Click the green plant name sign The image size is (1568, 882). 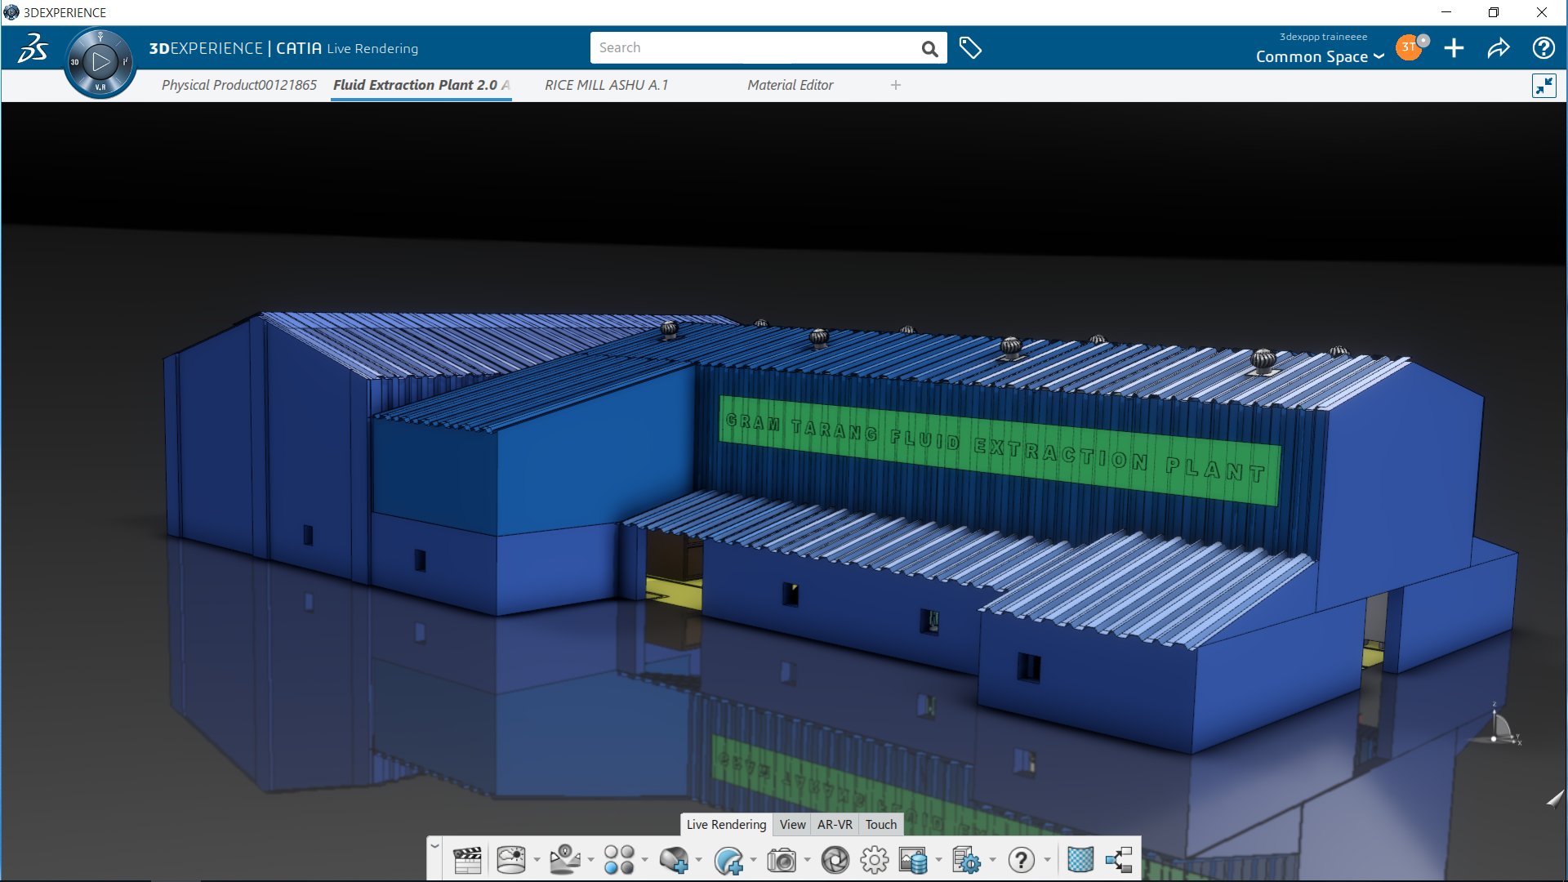tap(1000, 450)
